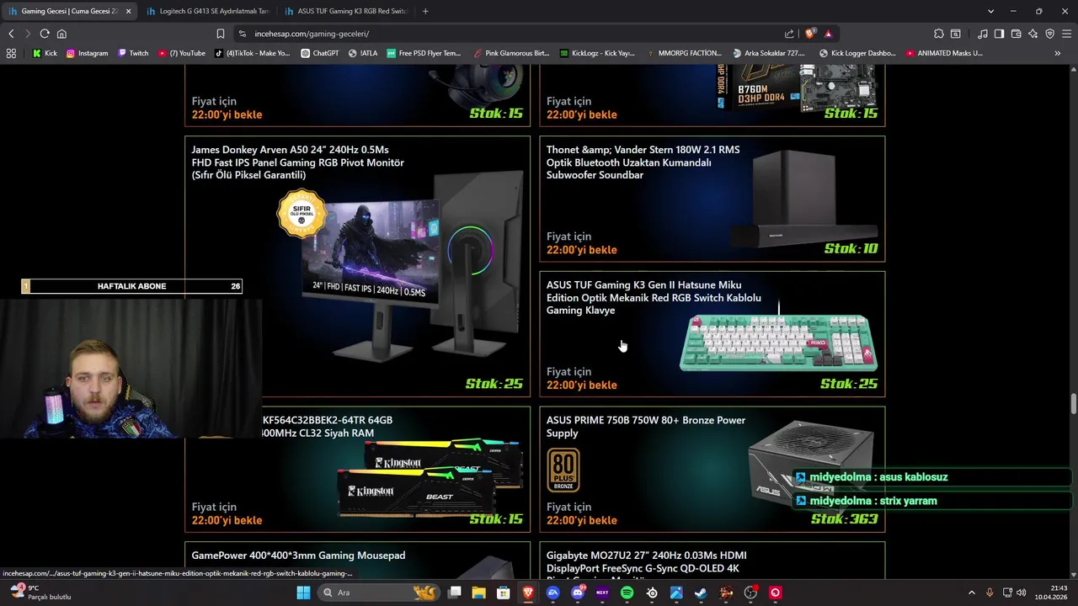Open ASUS TUF Gaming K3 Hatsune Miku title

[x=654, y=298]
